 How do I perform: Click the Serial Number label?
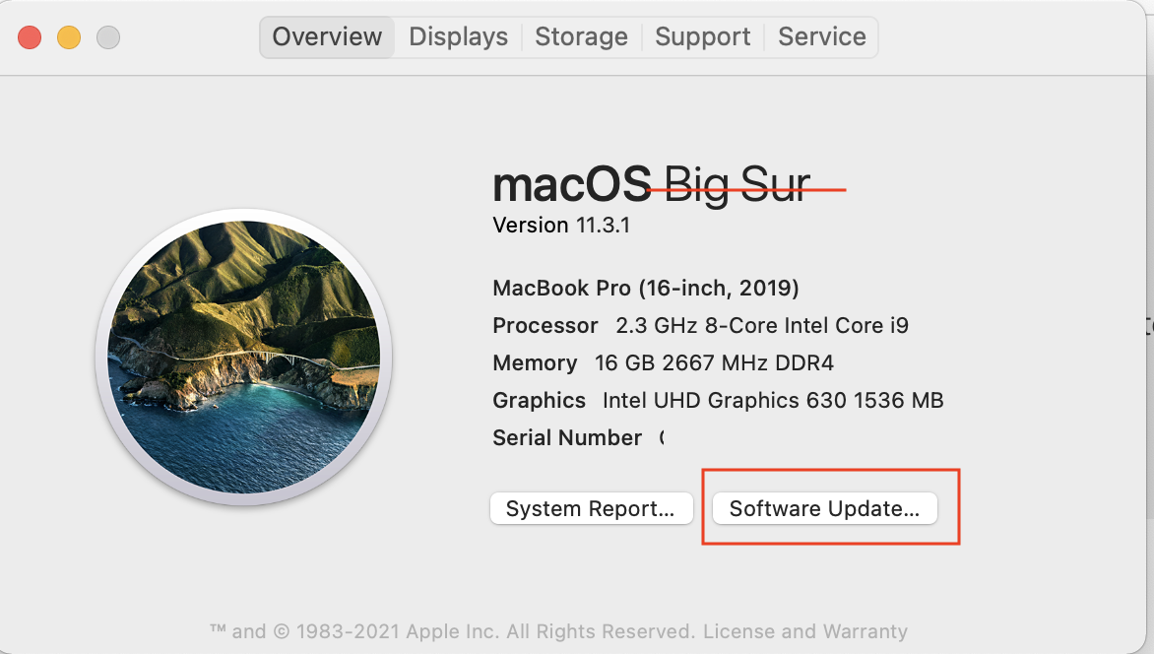tap(567, 438)
